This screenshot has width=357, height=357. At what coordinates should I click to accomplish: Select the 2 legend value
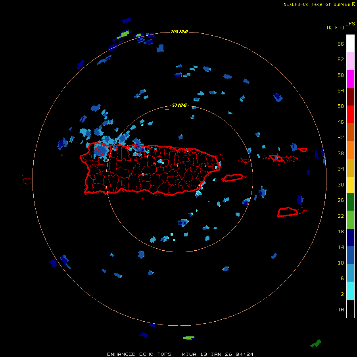tap(342, 294)
